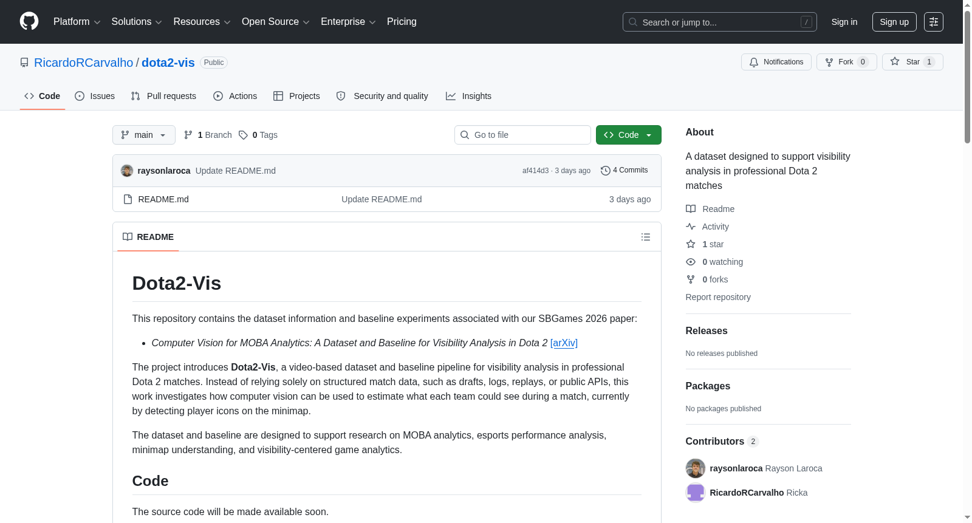The height and width of the screenshot is (523, 972).
Task: Expand the Solutions menu
Action: pos(137,22)
